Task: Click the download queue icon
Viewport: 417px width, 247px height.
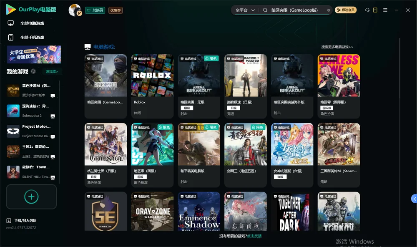Action: click(9, 220)
